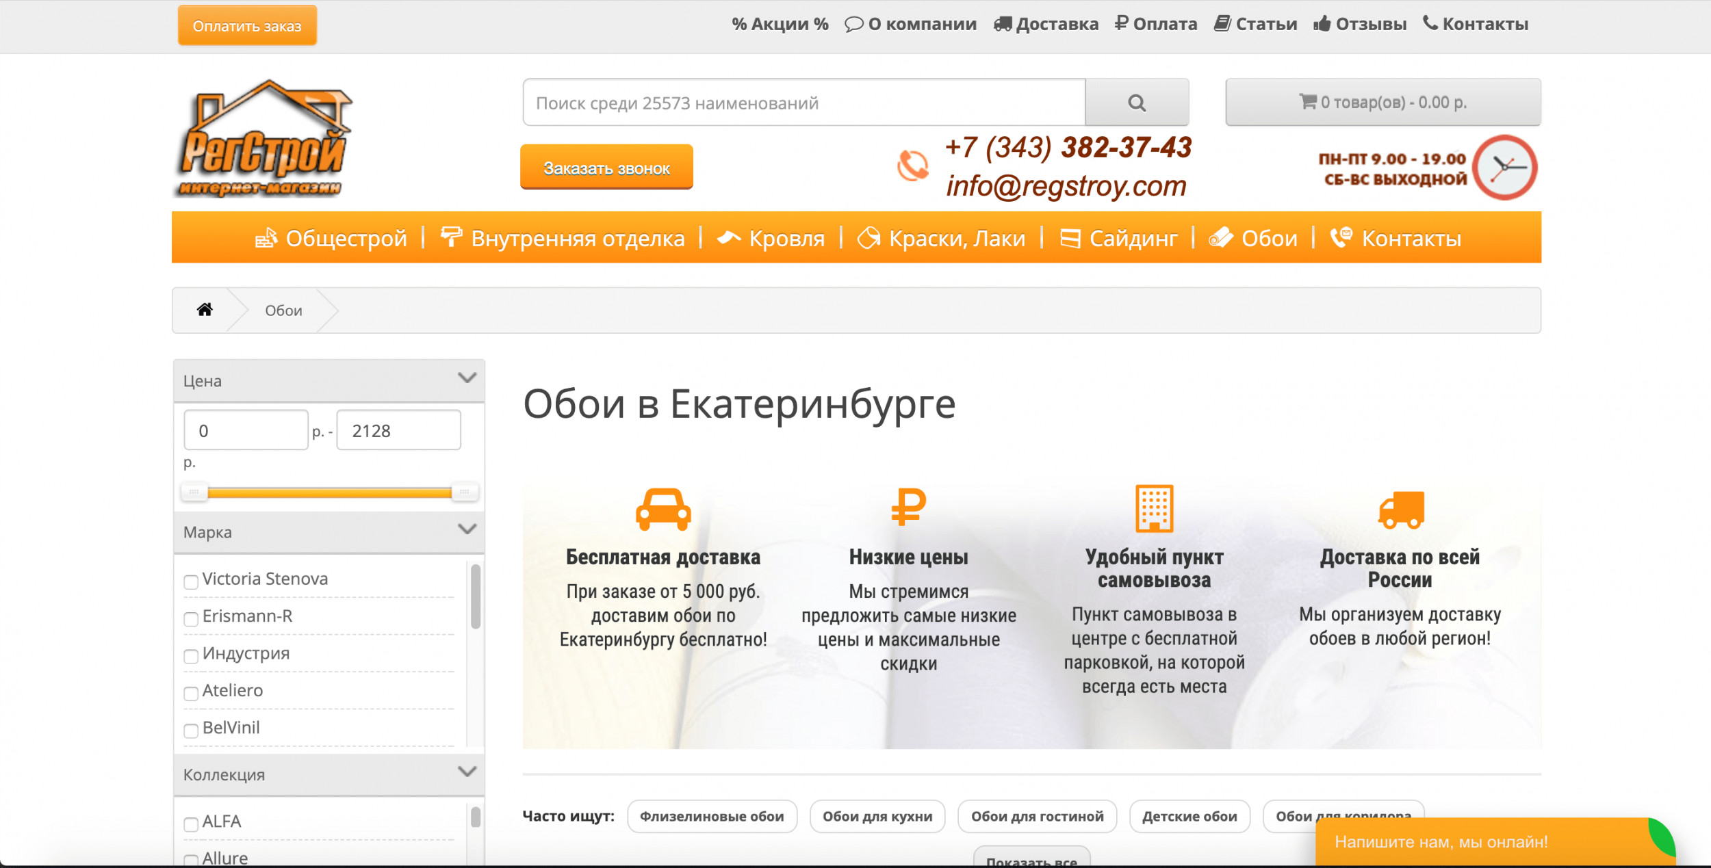This screenshot has height=868, width=1711.
Task: Tick the Erismann-R checkbox
Action: [x=191, y=618]
